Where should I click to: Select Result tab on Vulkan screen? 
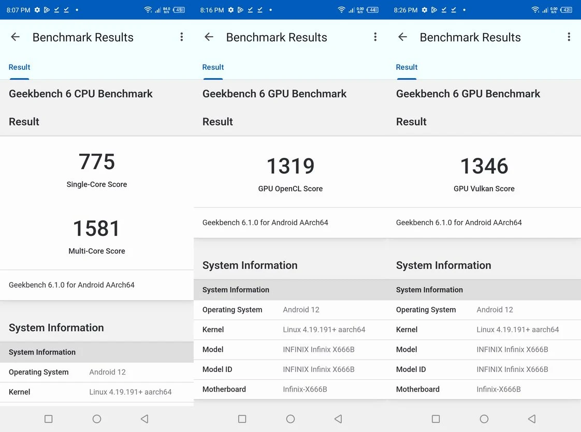pyautogui.click(x=406, y=67)
